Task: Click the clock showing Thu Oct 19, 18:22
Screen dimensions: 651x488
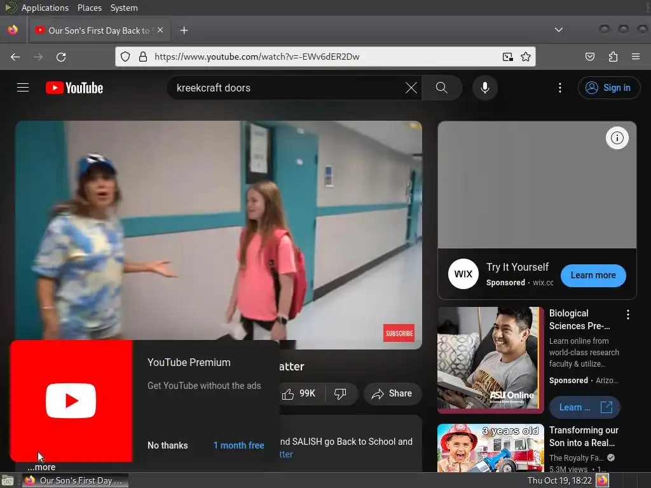Action: 559,480
